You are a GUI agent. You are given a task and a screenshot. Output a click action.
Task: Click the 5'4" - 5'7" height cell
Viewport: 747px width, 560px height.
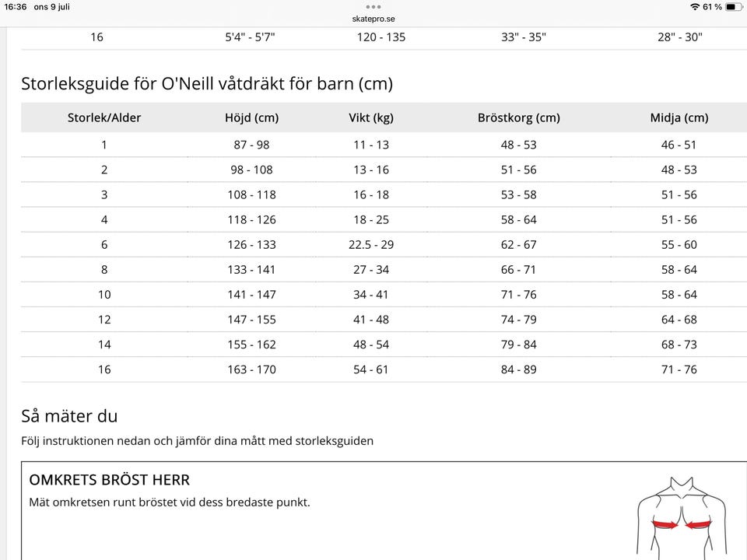click(250, 37)
